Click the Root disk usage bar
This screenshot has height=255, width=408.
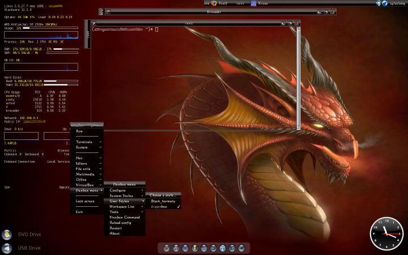click(x=61, y=81)
